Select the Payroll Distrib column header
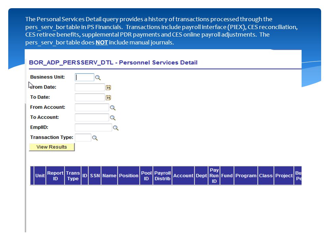329x246 pixels. pyautogui.click(x=162, y=176)
